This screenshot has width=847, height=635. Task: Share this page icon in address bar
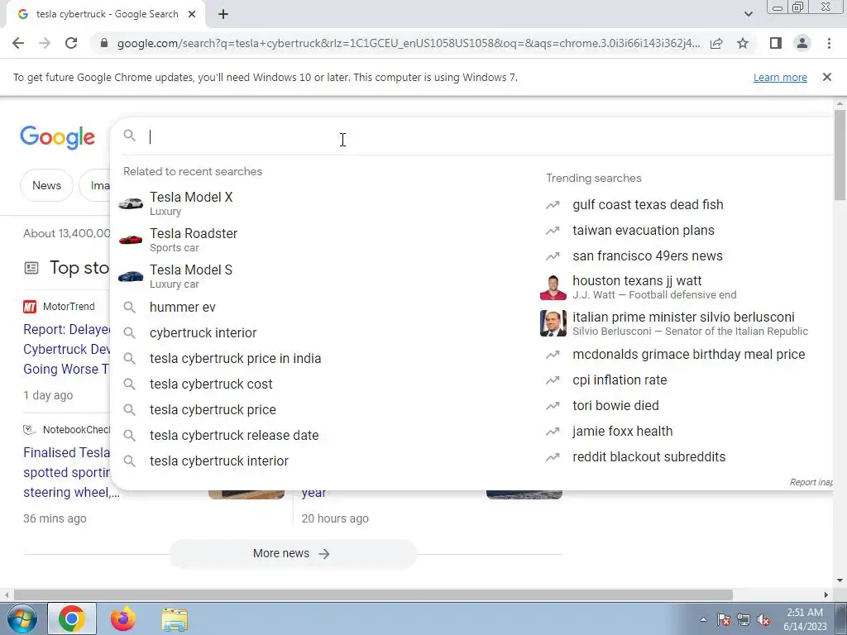[716, 43]
